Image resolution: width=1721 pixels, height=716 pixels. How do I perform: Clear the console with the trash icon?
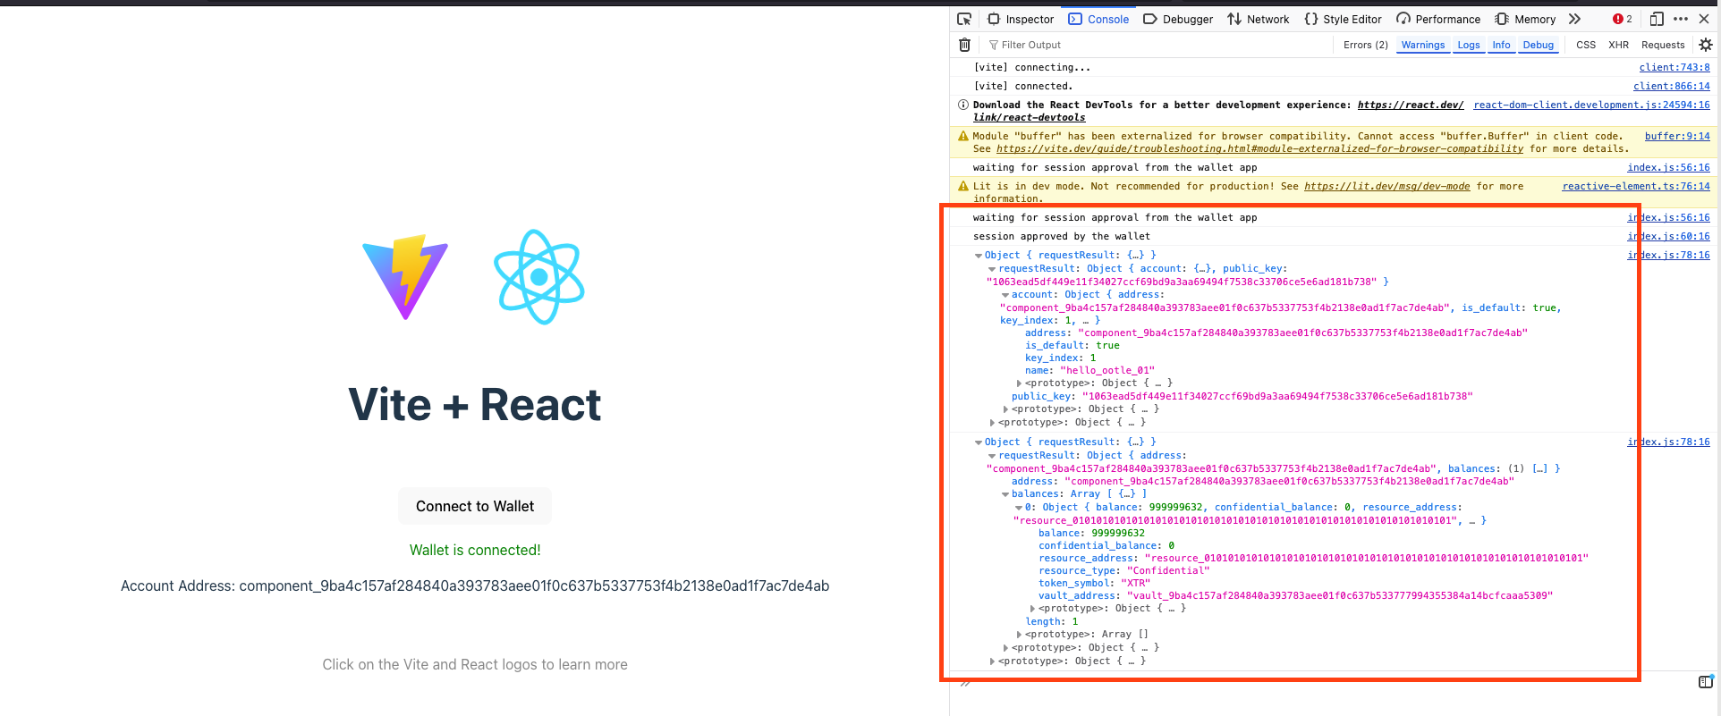tap(964, 45)
